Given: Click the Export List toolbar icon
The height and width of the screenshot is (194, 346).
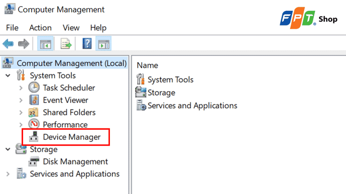Looking at the screenshot, I should point(66,44).
